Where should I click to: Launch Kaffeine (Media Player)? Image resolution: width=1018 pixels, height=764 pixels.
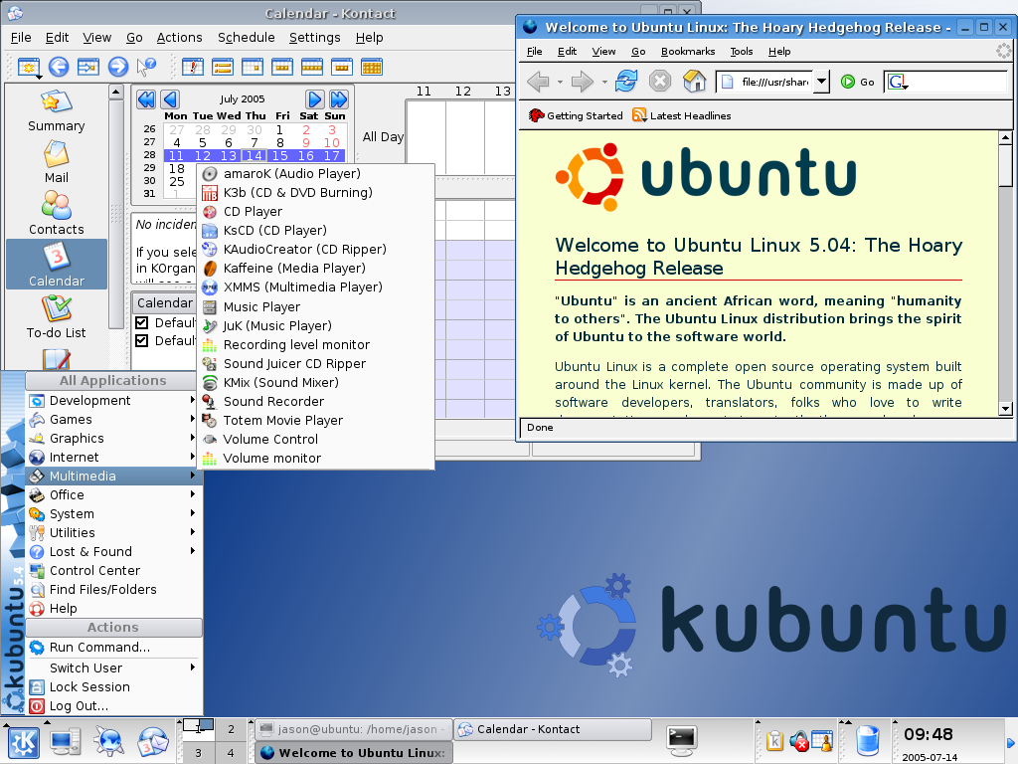[x=315, y=268]
